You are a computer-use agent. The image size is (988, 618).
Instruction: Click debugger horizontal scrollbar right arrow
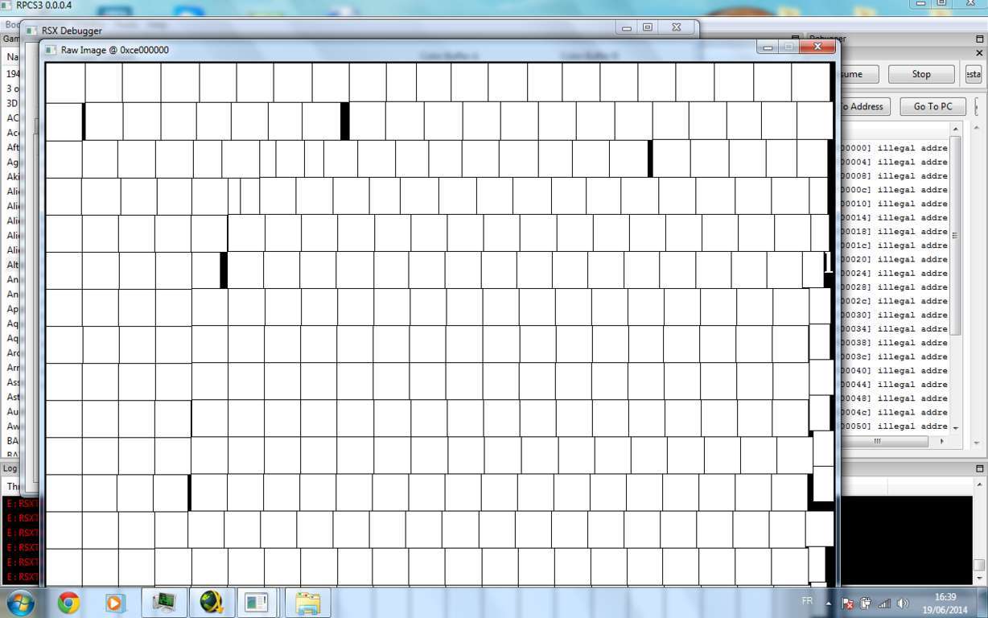pos(942,441)
